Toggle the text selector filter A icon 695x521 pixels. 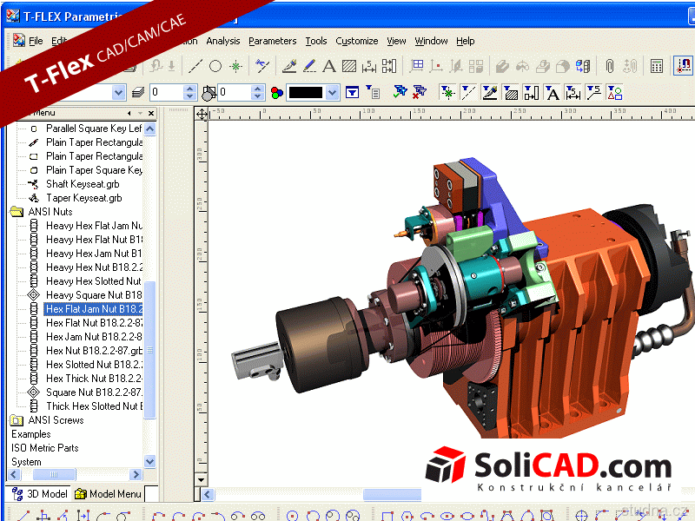[x=552, y=93]
